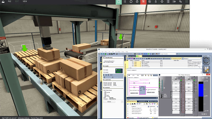This screenshot has width=212, height=119.
Task: Click the declaration table horizontal scrollbar
Action: [x=165, y=67]
